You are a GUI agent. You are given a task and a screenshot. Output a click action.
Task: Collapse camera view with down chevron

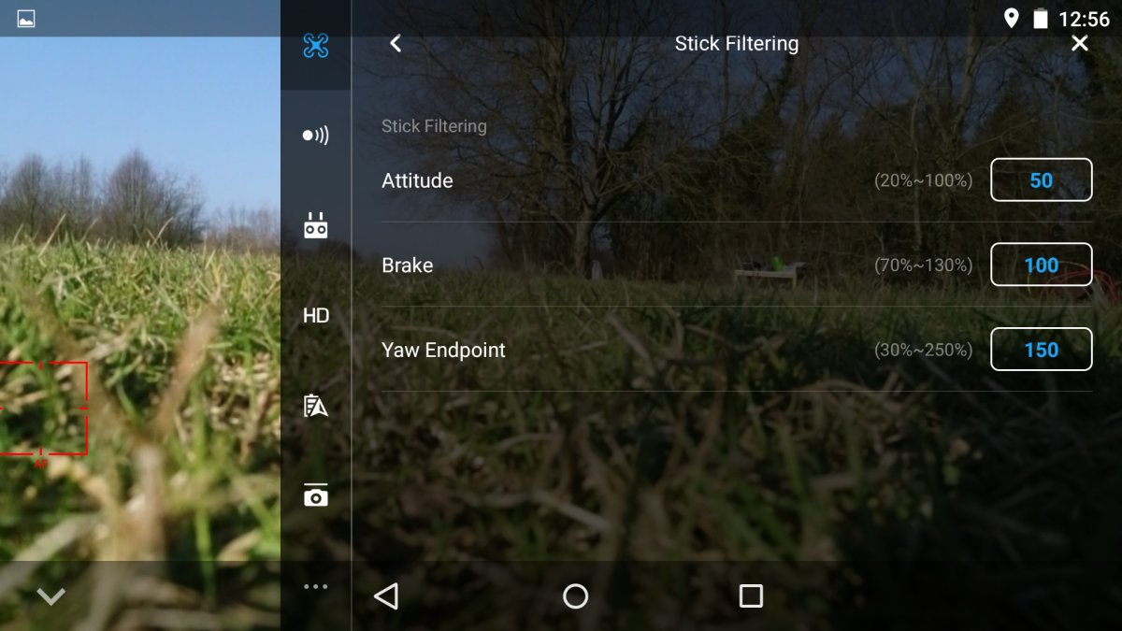click(x=50, y=596)
